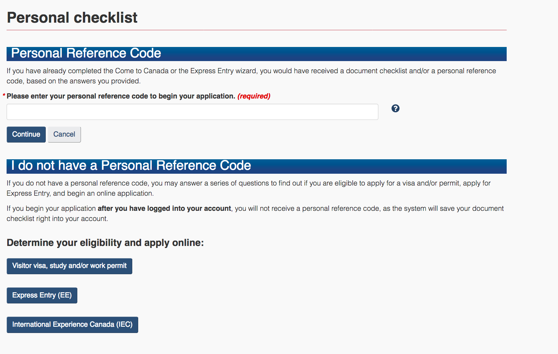Start Visitor visa, study and/or work permit
Viewport: 558px width, 354px height.
(69, 266)
